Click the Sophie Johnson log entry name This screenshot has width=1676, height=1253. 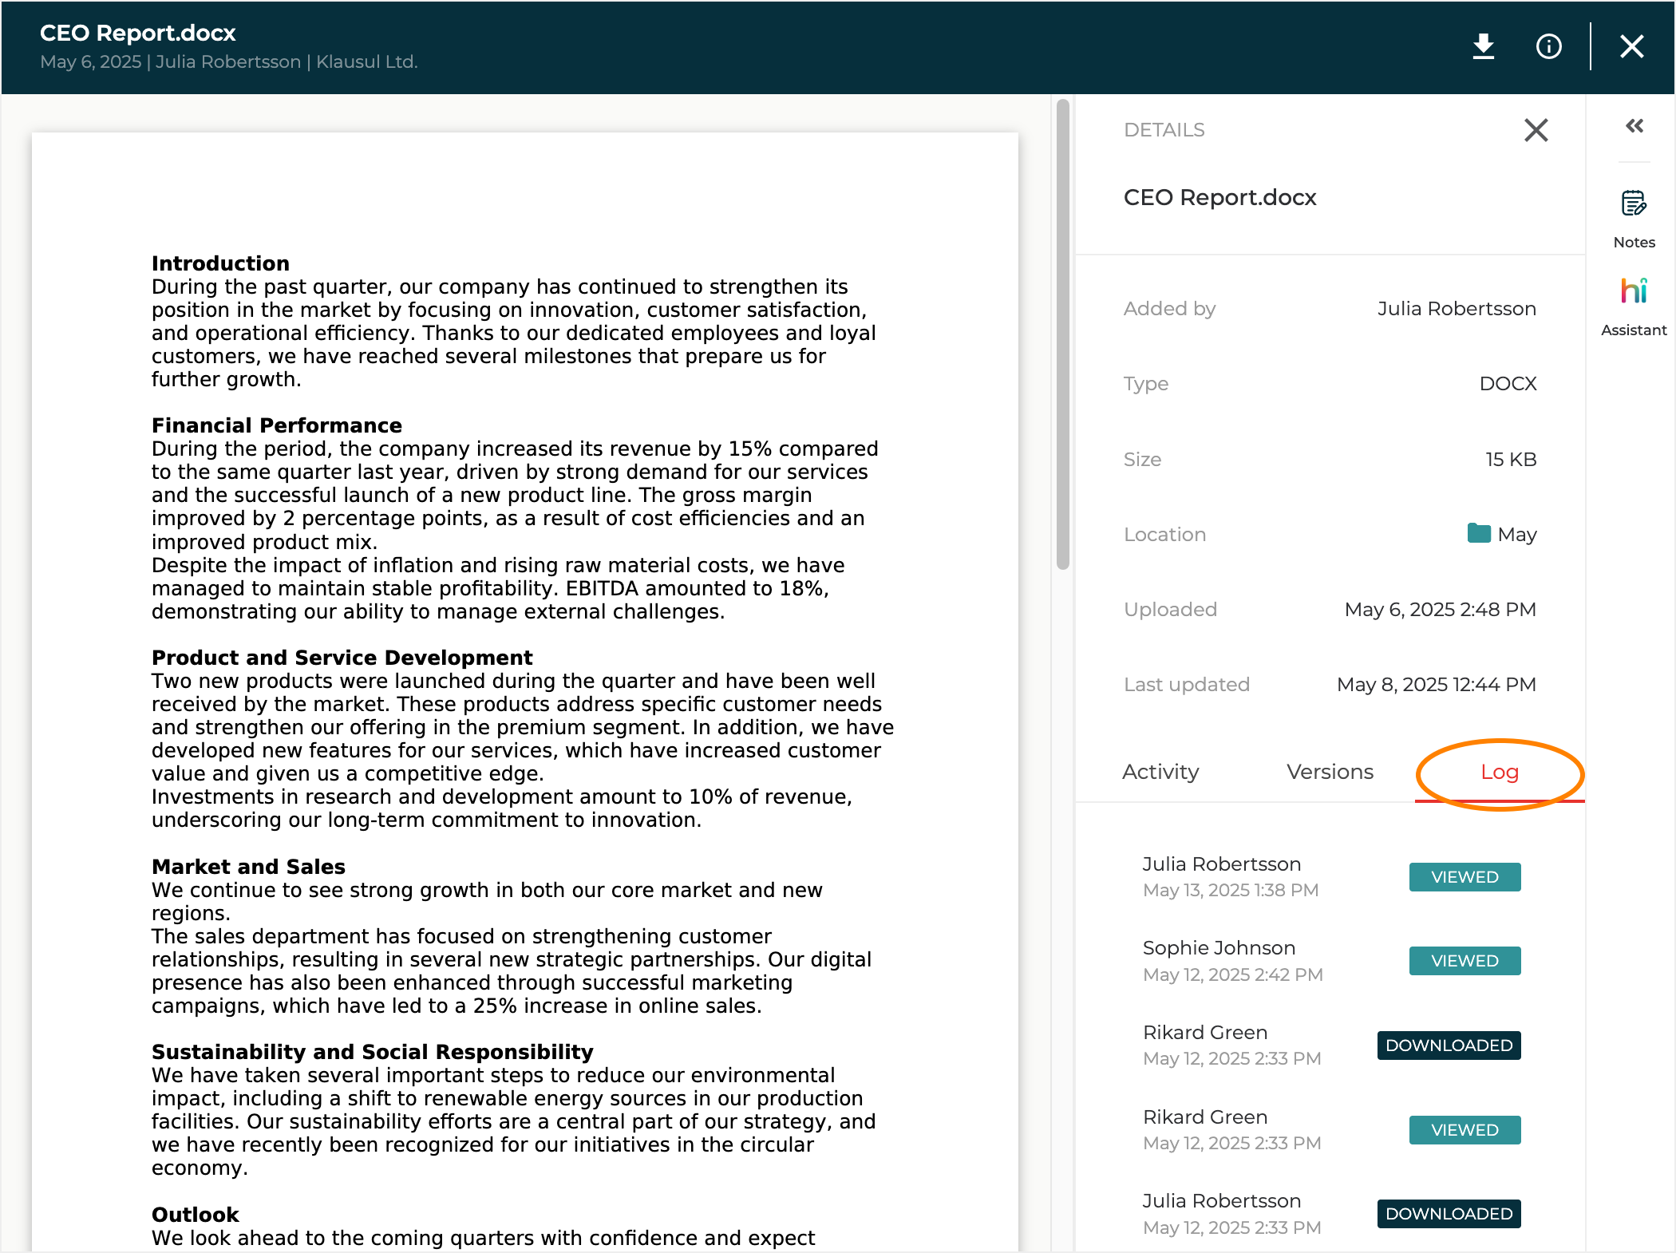coord(1219,947)
